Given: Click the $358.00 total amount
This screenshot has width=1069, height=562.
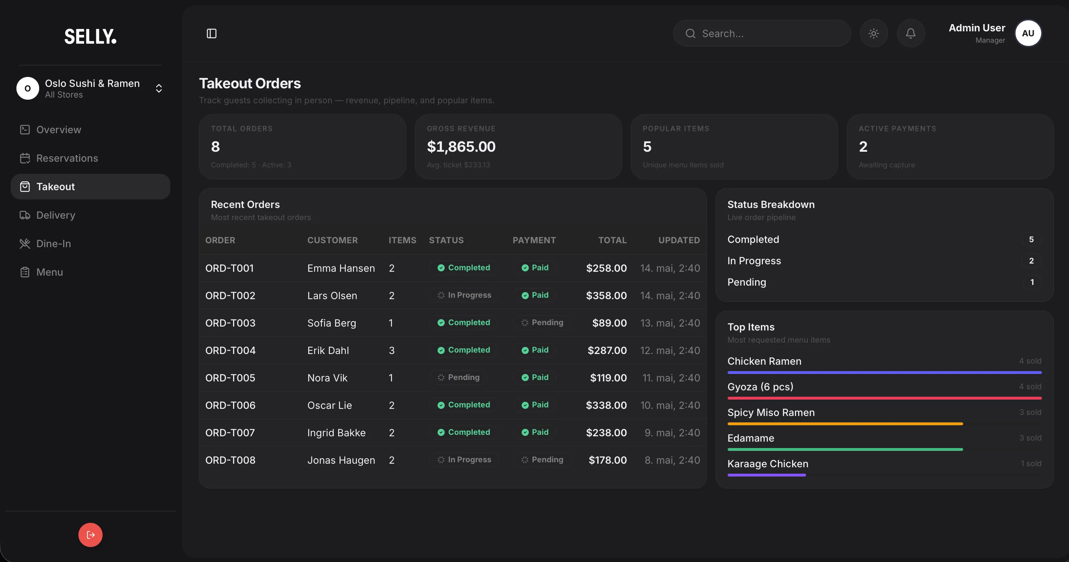Looking at the screenshot, I should (x=606, y=296).
